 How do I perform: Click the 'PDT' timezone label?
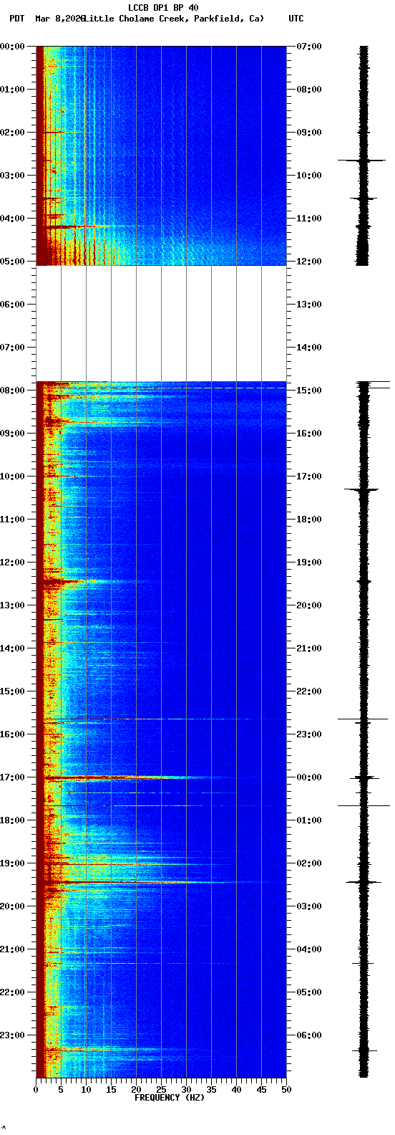pos(17,19)
